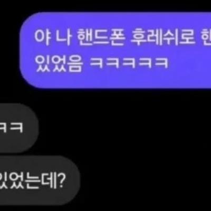Tap the ㅋㅋ characters in first gray bubble

pos(12,128)
